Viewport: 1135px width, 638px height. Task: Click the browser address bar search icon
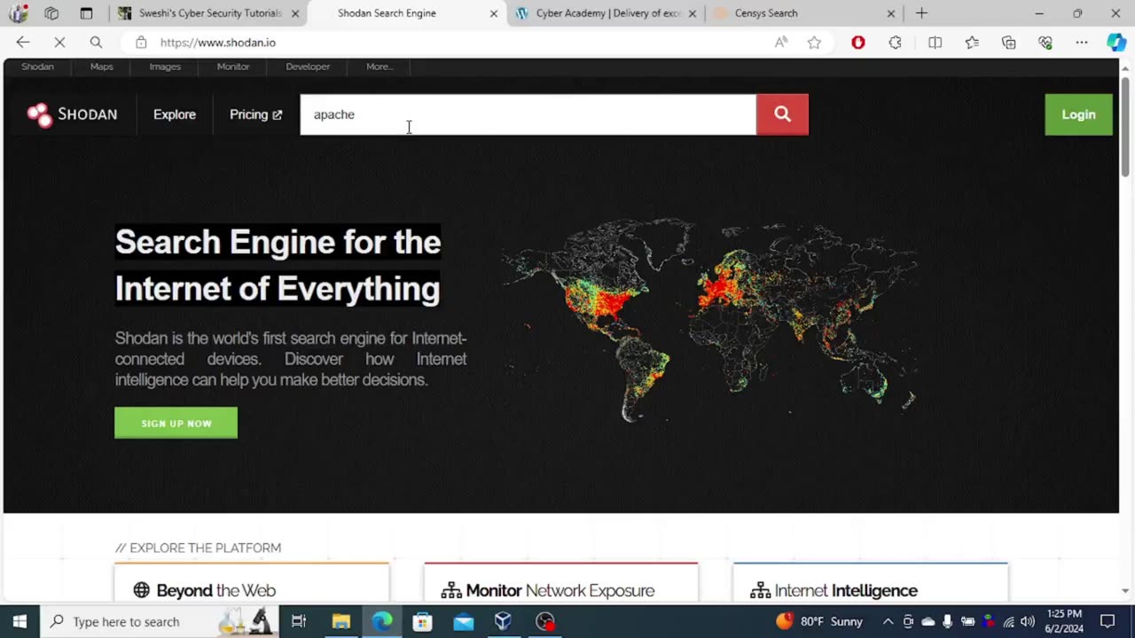(x=96, y=43)
